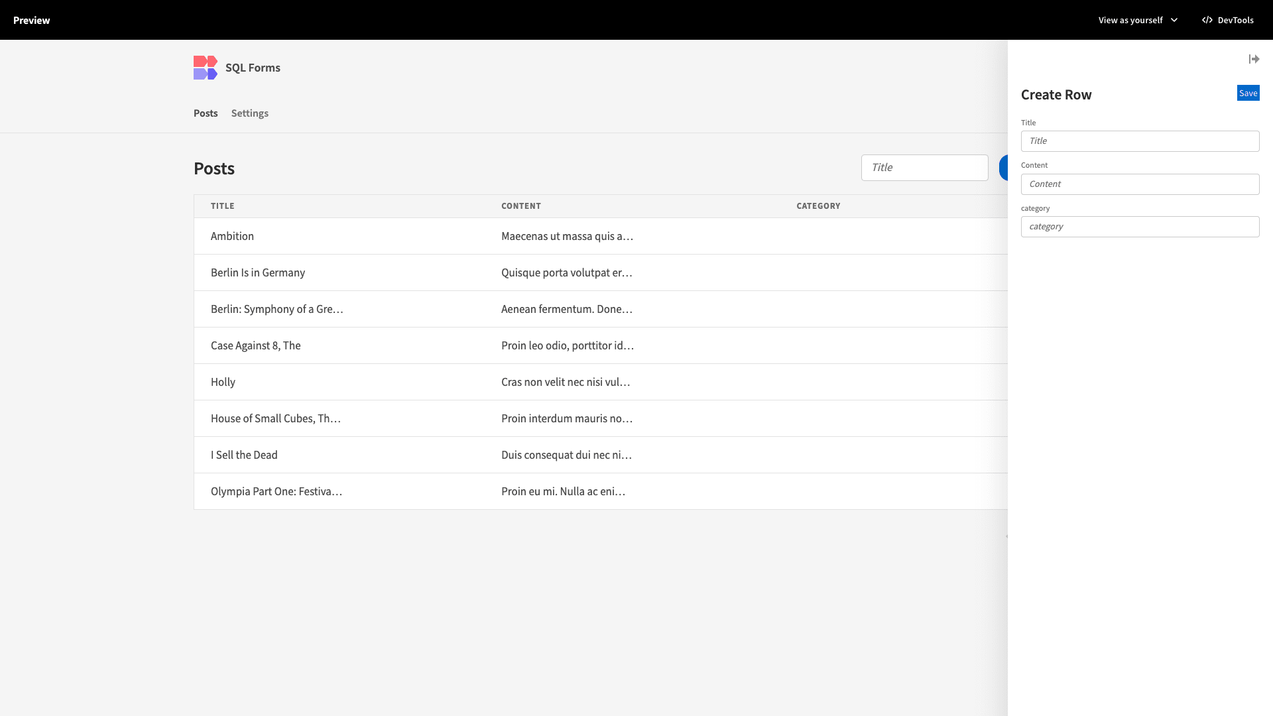Click the Preview label in top bar
This screenshot has height=716, width=1273.
31,20
